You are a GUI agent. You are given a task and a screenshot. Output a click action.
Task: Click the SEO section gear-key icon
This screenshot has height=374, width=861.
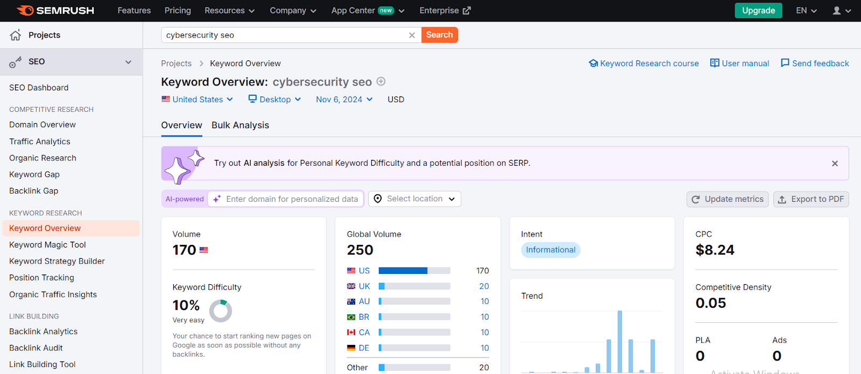pos(16,62)
